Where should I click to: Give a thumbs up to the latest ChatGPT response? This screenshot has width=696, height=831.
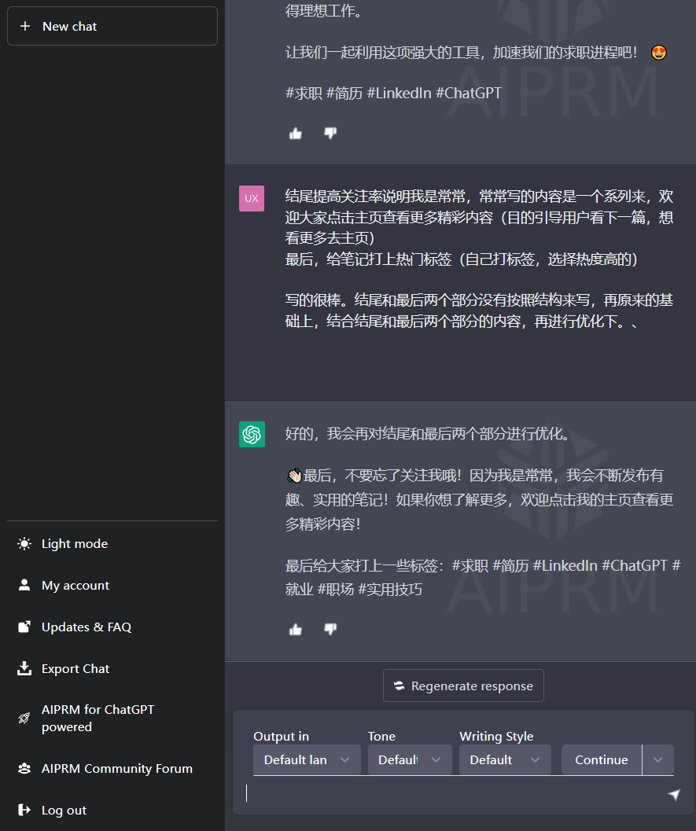295,629
